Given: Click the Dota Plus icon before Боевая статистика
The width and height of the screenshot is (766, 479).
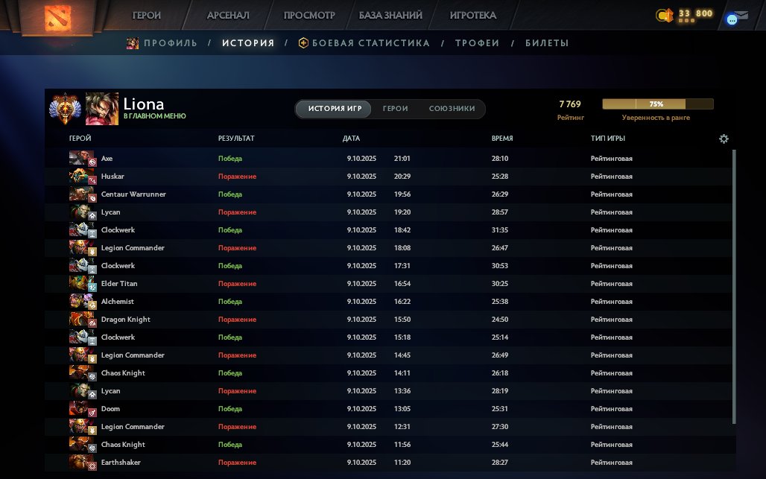Looking at the screenshot, I should [x=303, y=43].
